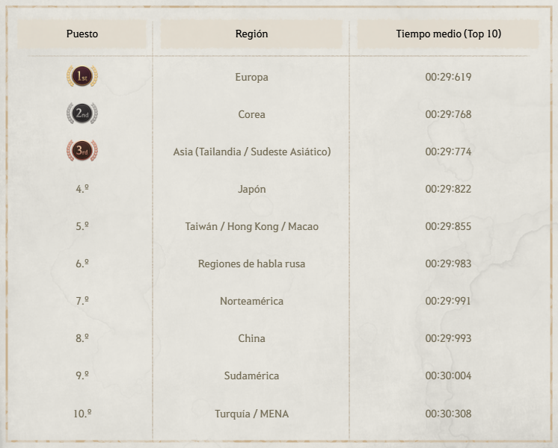This screenshot has width=558, height=448.
Task: Click the 10.º rank position cell
Action: (x=82, y=413)
